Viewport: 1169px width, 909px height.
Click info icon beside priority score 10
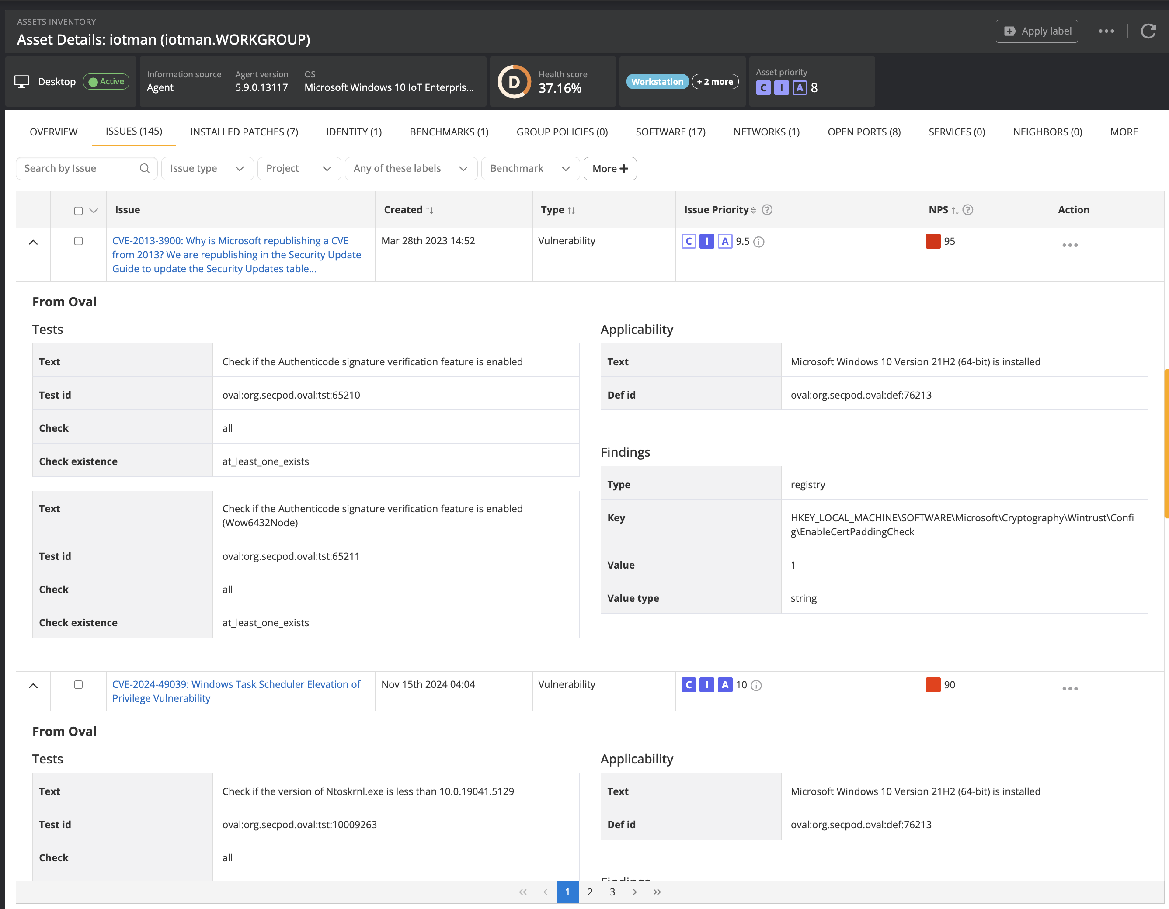pos(756,685)
